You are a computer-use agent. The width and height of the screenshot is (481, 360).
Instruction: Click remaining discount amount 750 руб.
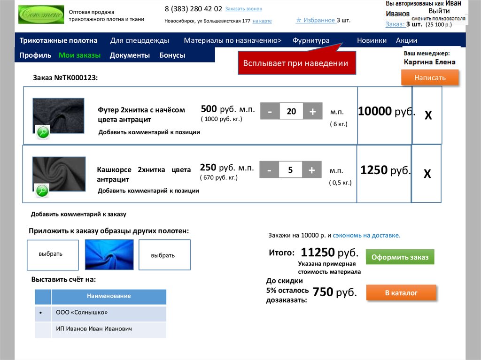tap(334, 292)
